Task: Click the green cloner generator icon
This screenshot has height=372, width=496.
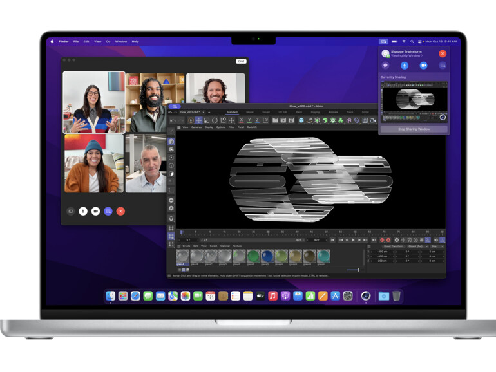Action: pyautogui.click(x=341, y=120)
